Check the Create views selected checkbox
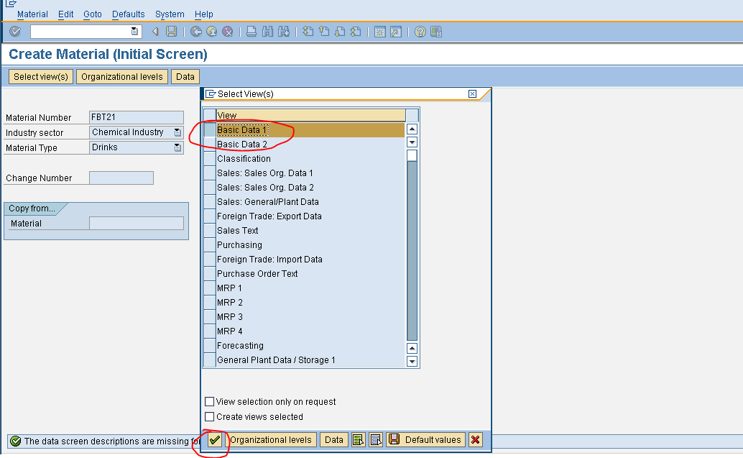 (x=210, y=416)
